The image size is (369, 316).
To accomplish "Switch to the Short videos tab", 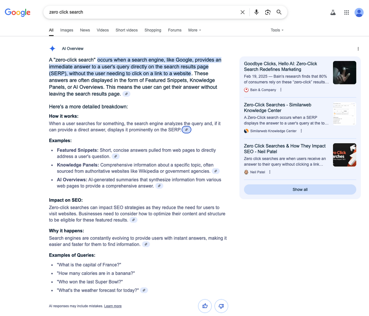I will [126, 30].
